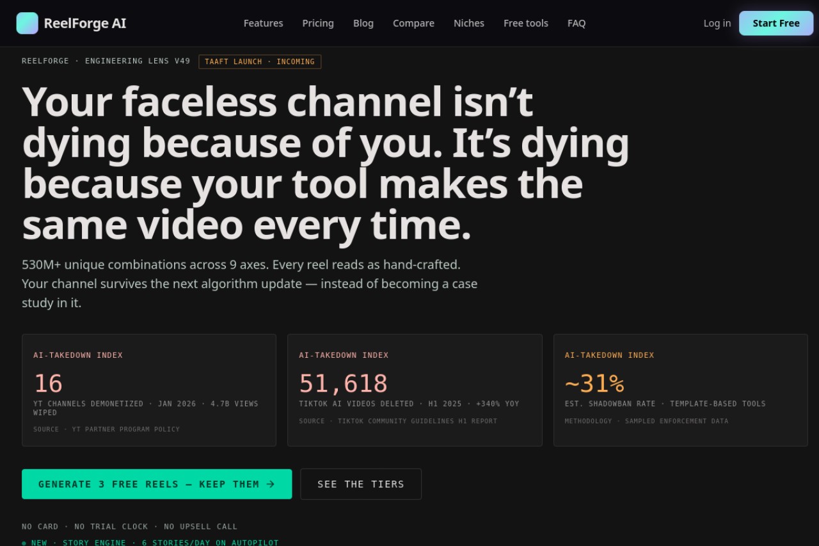Open See The Tiers button

[361, 484]
